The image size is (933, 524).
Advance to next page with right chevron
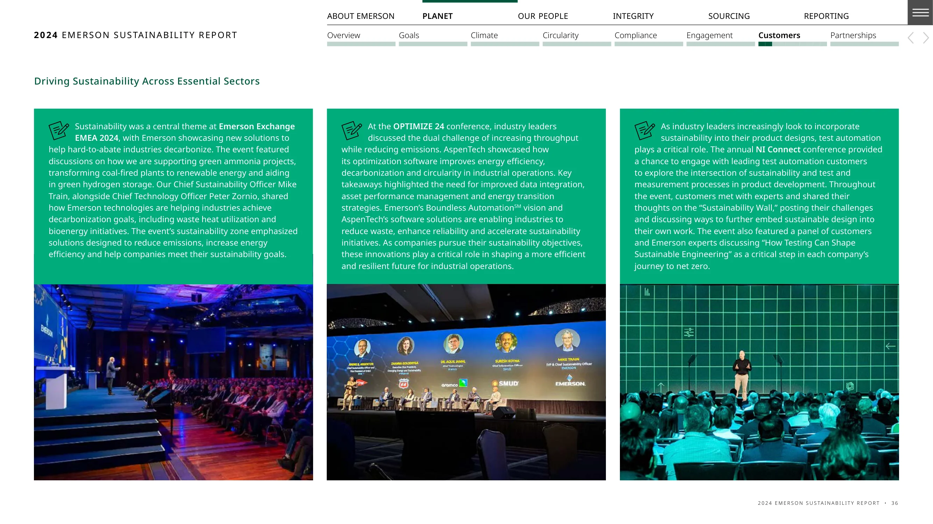point(926,38)
